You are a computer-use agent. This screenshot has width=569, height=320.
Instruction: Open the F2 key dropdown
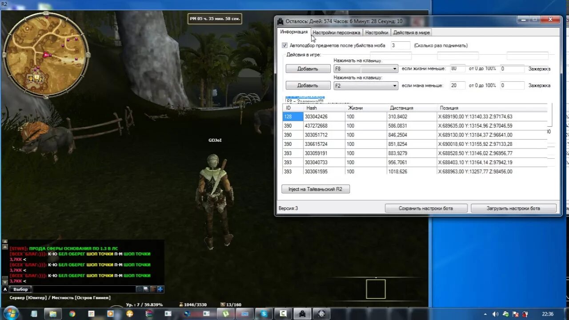365,86
